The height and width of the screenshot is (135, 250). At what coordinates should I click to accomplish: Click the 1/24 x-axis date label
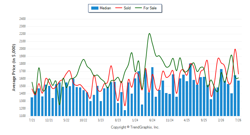pyautogui.click(x=135, y=120)
